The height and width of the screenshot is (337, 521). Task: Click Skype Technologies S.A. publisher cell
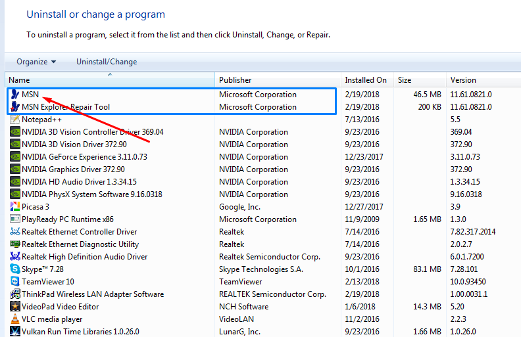click(261, 269)
